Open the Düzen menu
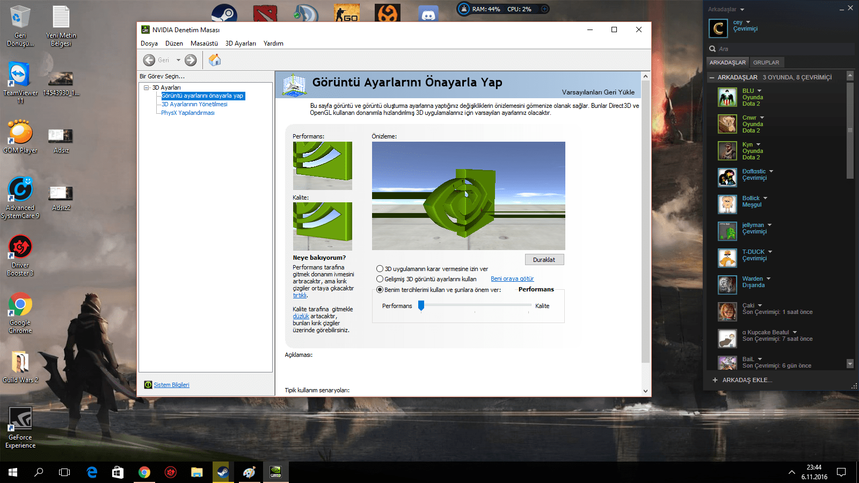Viewport: 859px width, 483px height. coord(174,43)
